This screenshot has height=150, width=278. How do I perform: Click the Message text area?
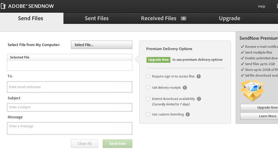coord(70,128)
